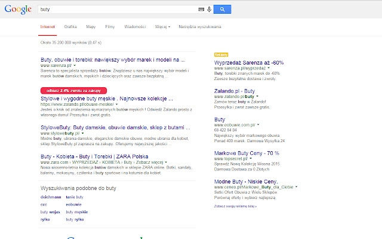Click 'WYPRZEDAŻ' in the ZARA breadcrumb
Screen dimensions: 382x239
pyautogui.click(x=85, y=162)
